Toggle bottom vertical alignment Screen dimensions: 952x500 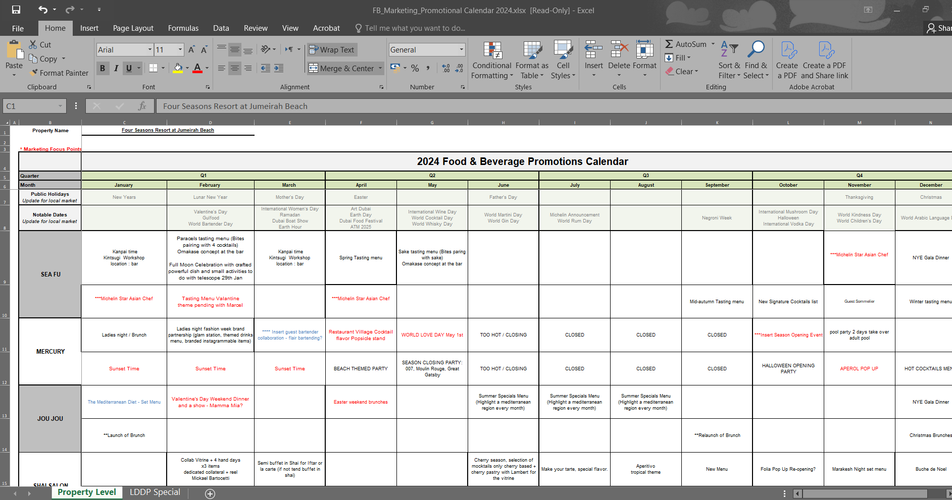pyautogui.click(x=248, y=49)
